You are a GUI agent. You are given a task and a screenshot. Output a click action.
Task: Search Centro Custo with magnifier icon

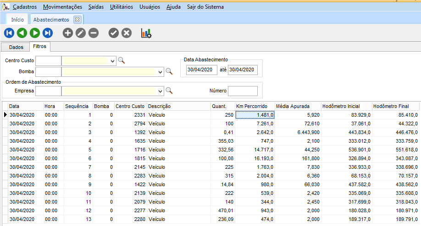click(122, 60)
